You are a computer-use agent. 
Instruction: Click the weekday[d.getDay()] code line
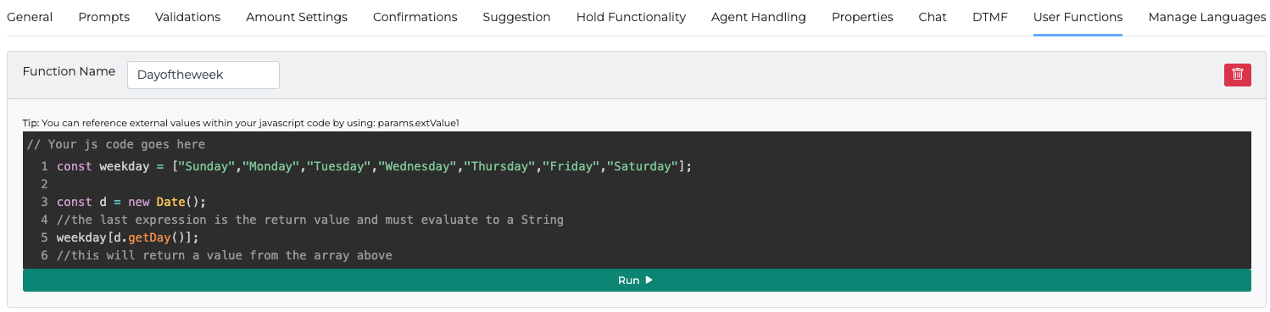click(x=637, y=237)
